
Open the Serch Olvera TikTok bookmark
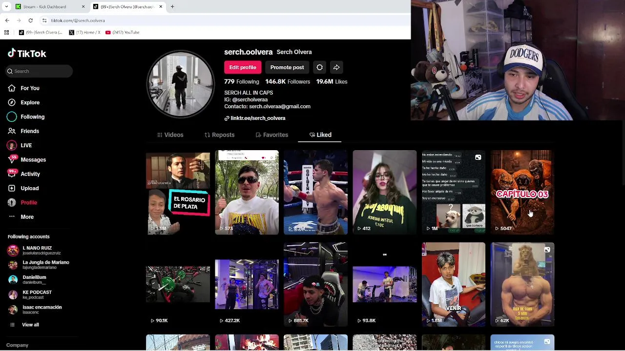tap(41, 33)
